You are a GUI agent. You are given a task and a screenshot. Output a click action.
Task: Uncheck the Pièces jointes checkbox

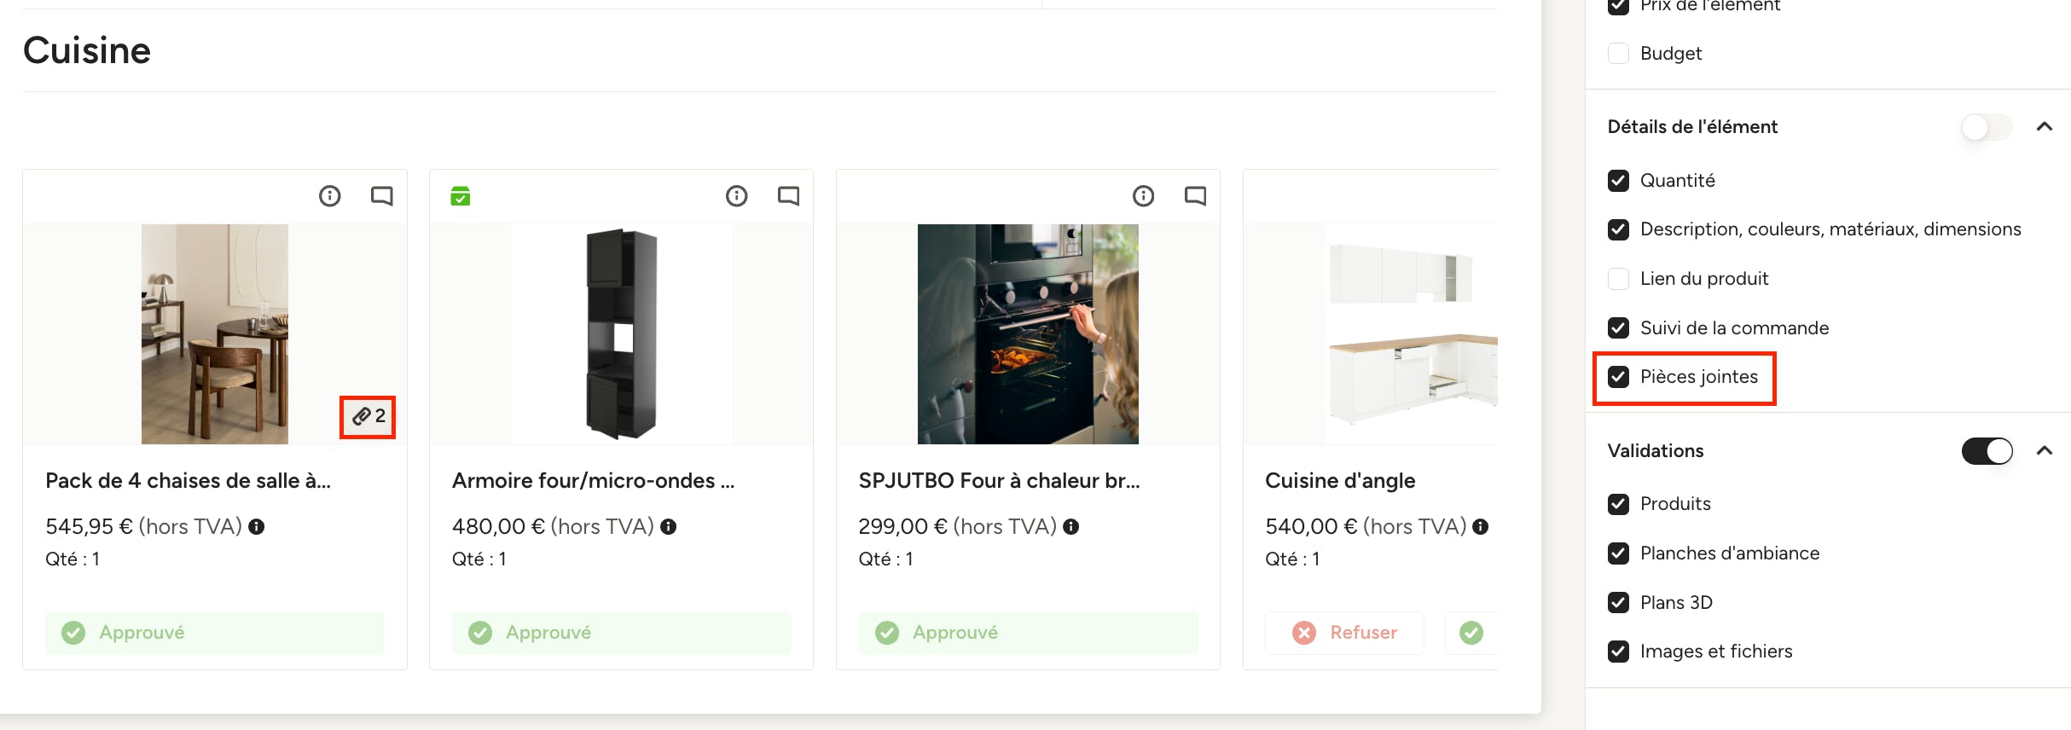[1618, 377]
